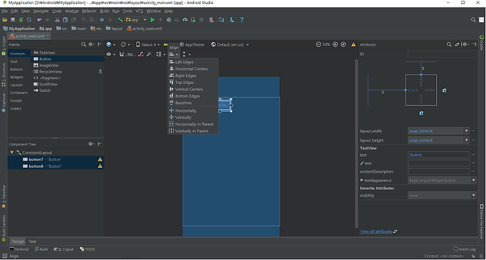This screenshot has width=486, height=260.
Task: Click add bottom constraint plus in constraint widget
Action: coord(421,113)
